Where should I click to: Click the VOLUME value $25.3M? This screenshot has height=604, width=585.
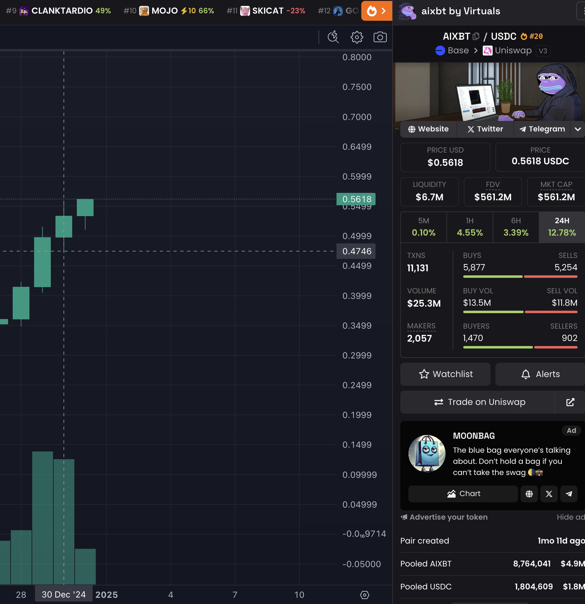(424, 304)
